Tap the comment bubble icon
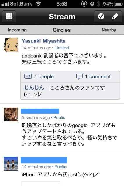Screen dimensions: 124x186 pos(80,77)
